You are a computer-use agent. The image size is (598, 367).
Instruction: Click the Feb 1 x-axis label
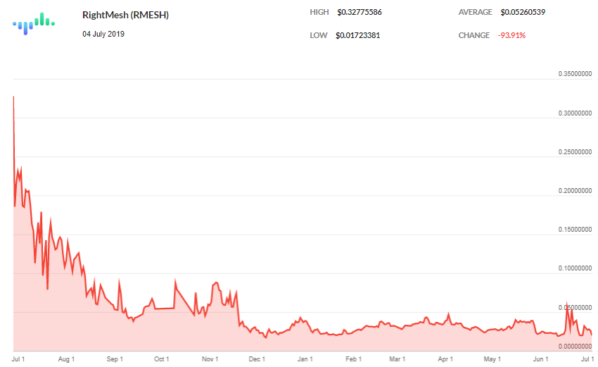(354, 359)
